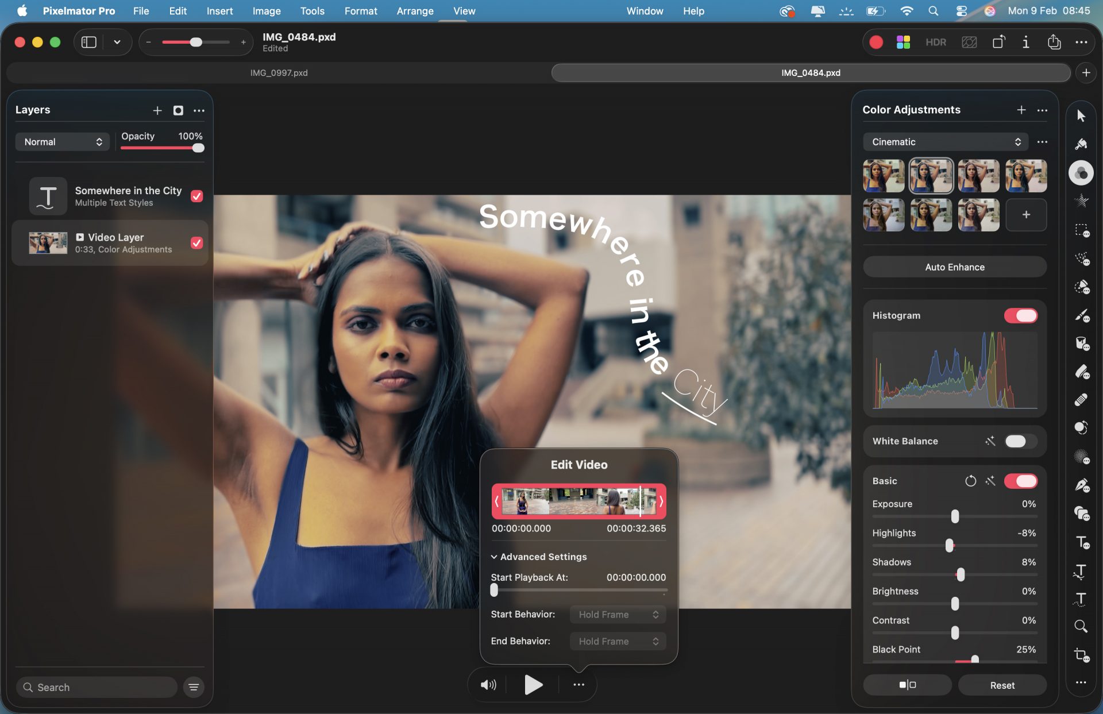Collapse the Advanced Settings section

538,557
